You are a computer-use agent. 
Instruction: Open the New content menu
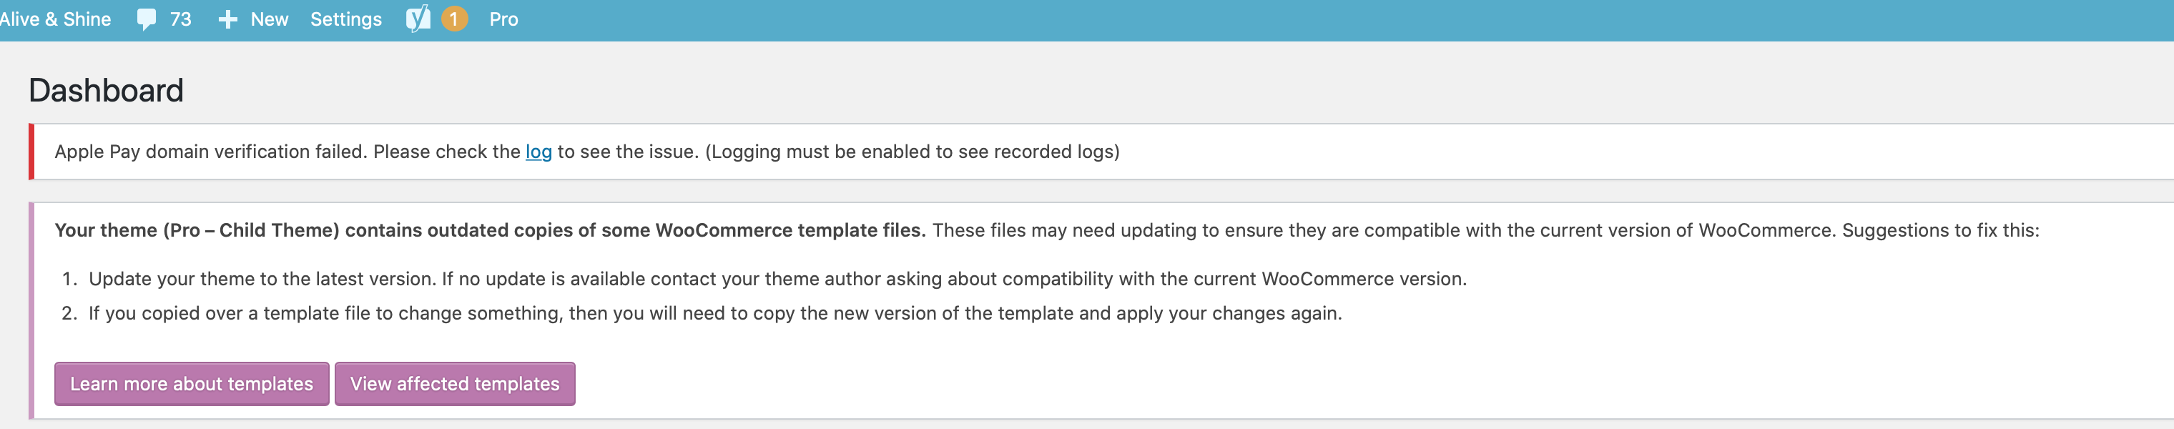pyautogui.click(x=269, y=19)
